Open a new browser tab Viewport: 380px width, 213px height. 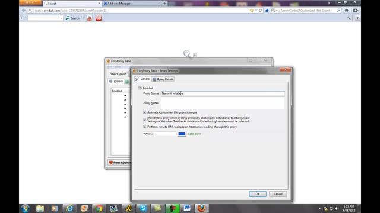(164, 4)
